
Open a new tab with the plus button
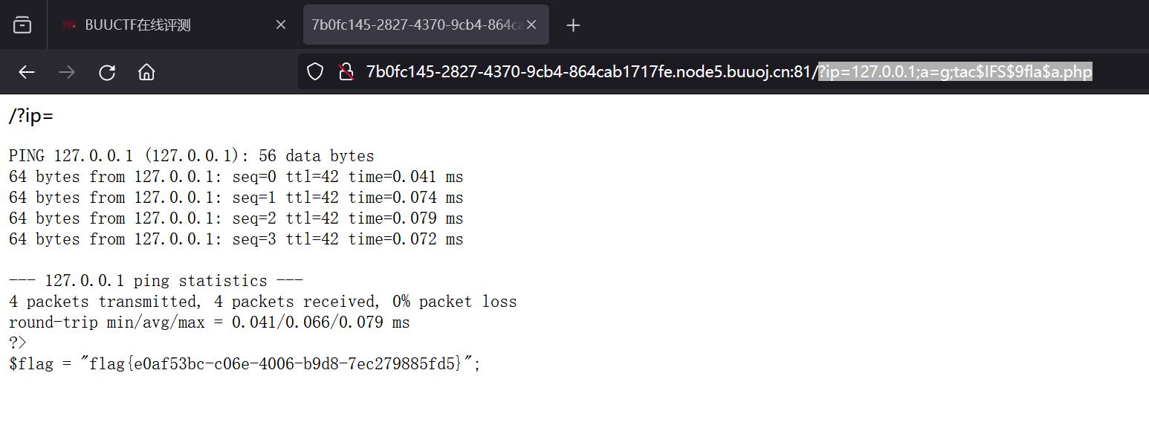pyautogui.click(x=573, y=25)
